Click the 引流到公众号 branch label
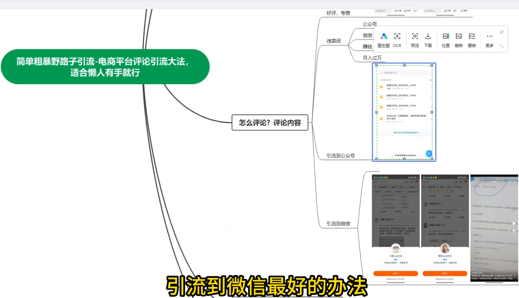The width and height of the screenshot is (519, 298). [x=341, y=156]
